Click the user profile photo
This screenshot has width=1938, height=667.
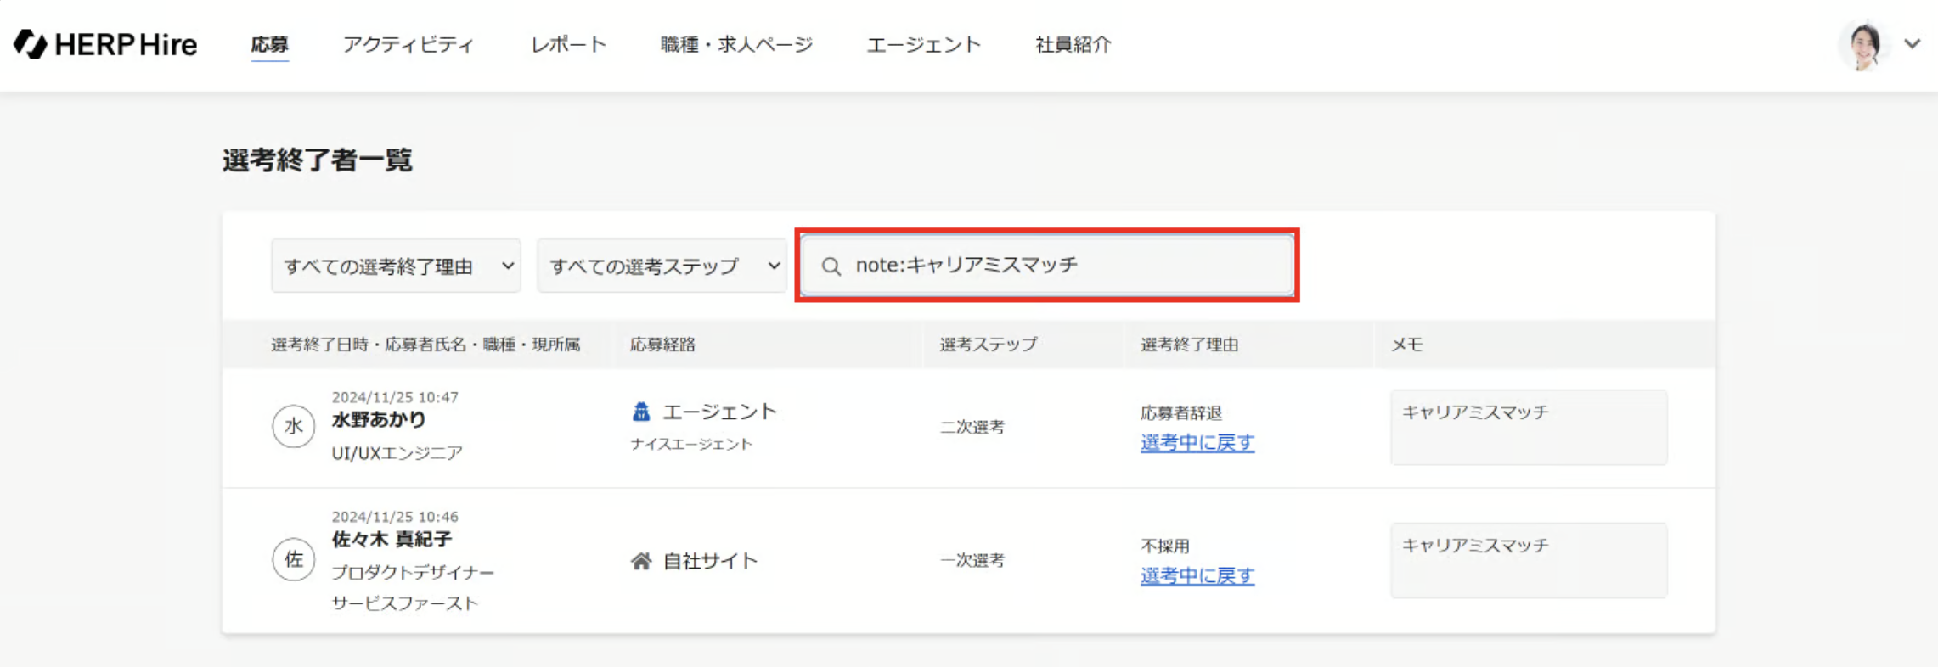[x=1863, y=46]
